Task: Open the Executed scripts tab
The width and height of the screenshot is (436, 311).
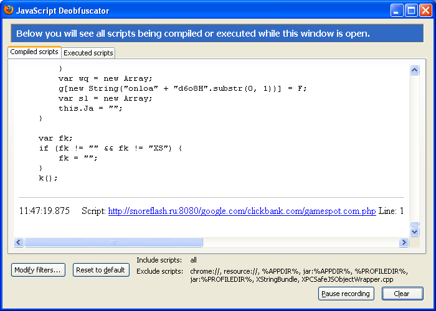Action: pos(88,53)
